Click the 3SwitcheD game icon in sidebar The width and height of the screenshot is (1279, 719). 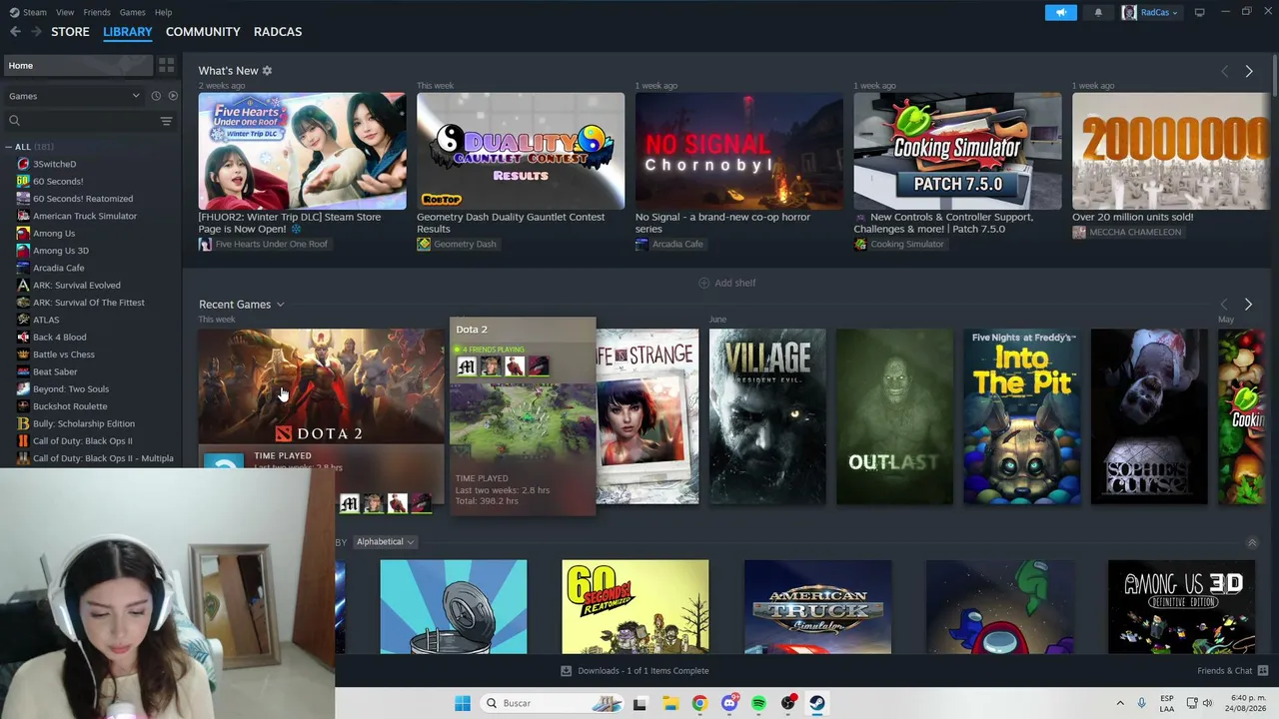[23, 164]
